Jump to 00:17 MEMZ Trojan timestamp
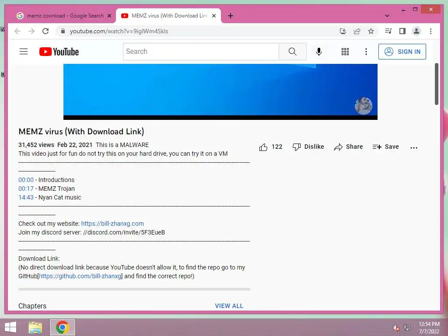Screen dimensions: 448x336 pyautogui.click(x=26, y=189)
